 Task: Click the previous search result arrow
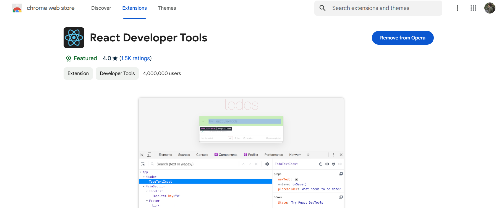244,164
